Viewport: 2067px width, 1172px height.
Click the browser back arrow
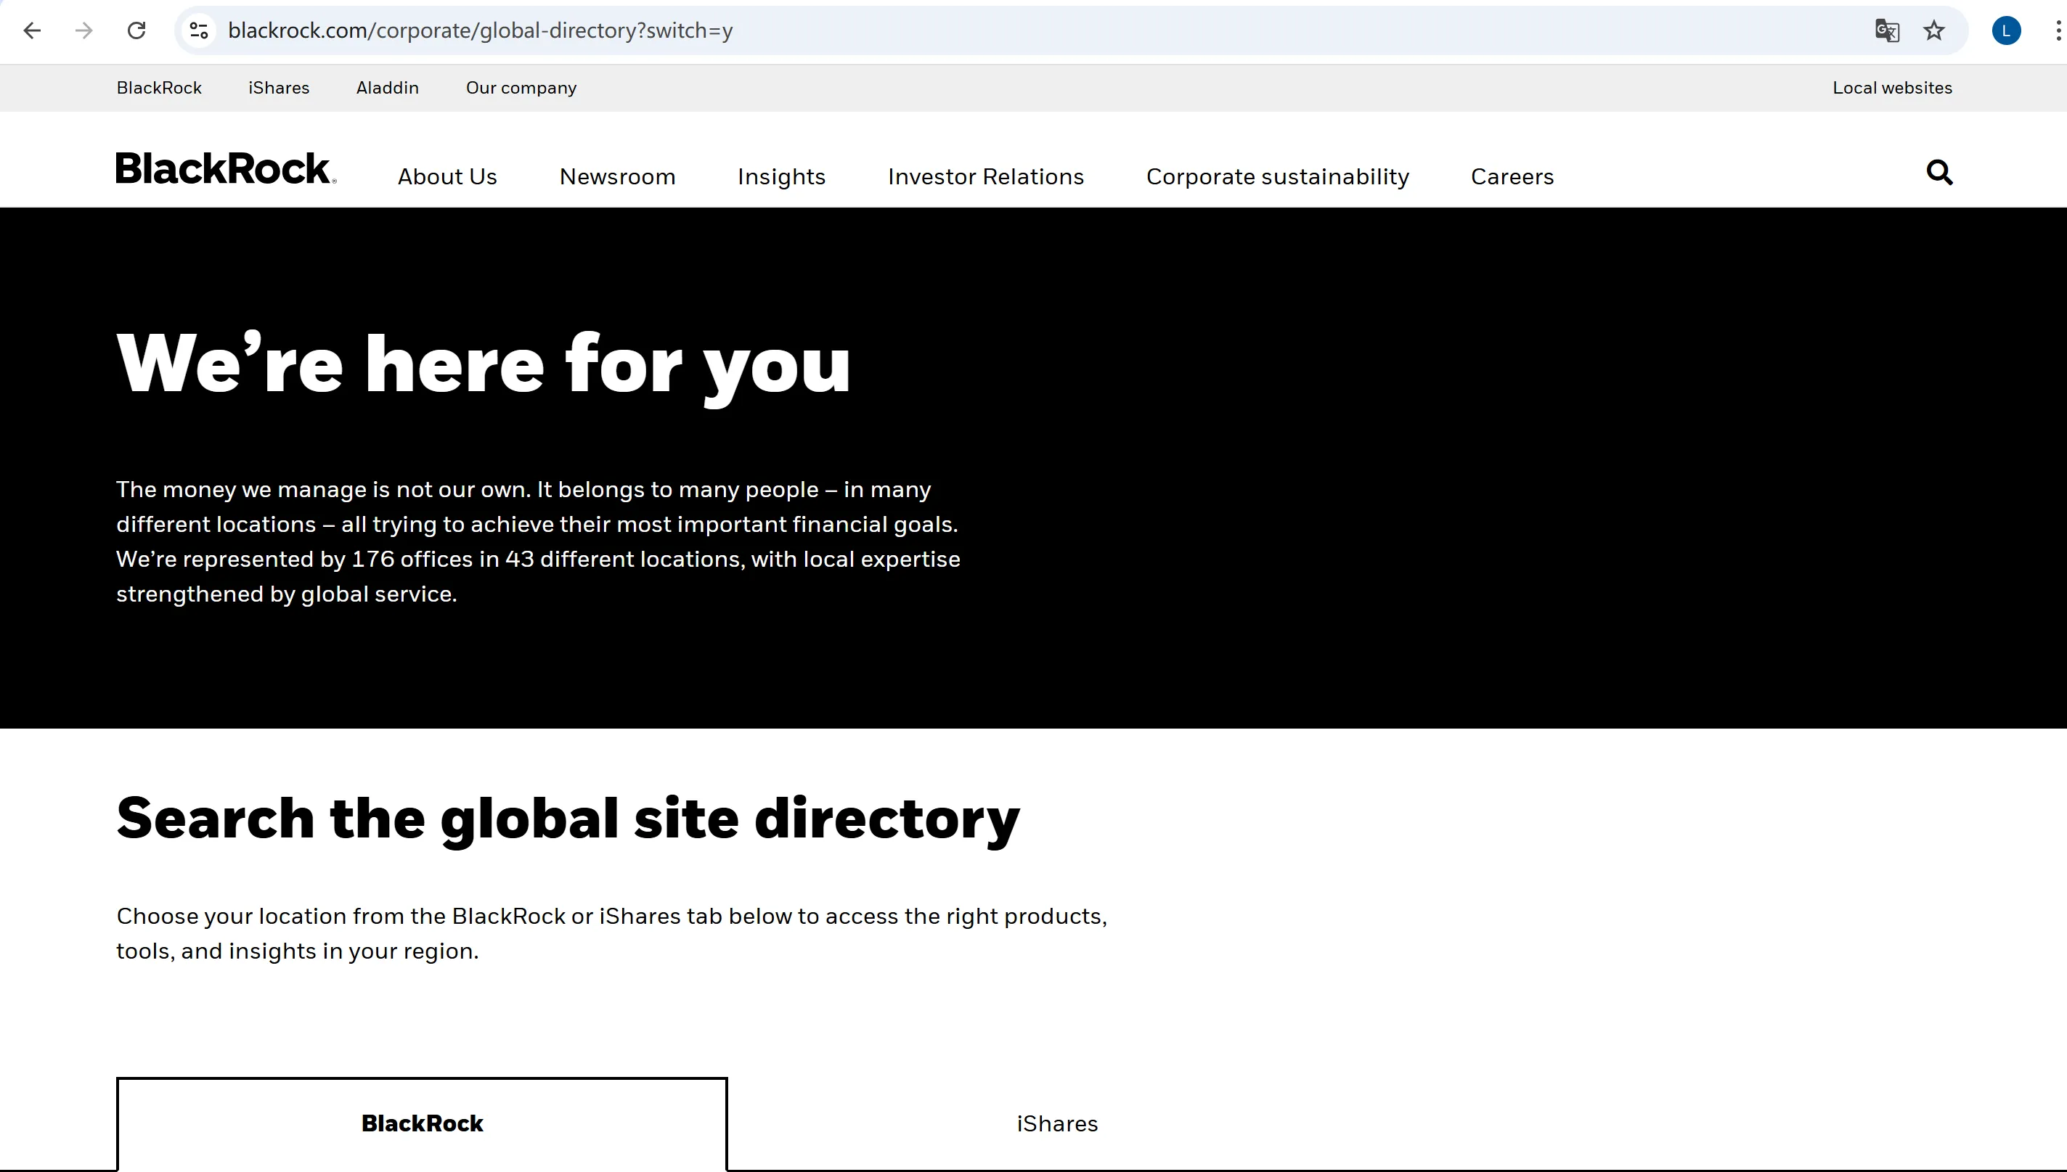coord(32,30)
